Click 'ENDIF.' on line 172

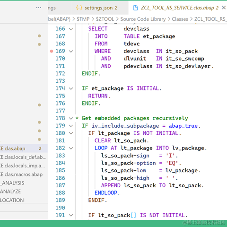(x=91, y=74)
